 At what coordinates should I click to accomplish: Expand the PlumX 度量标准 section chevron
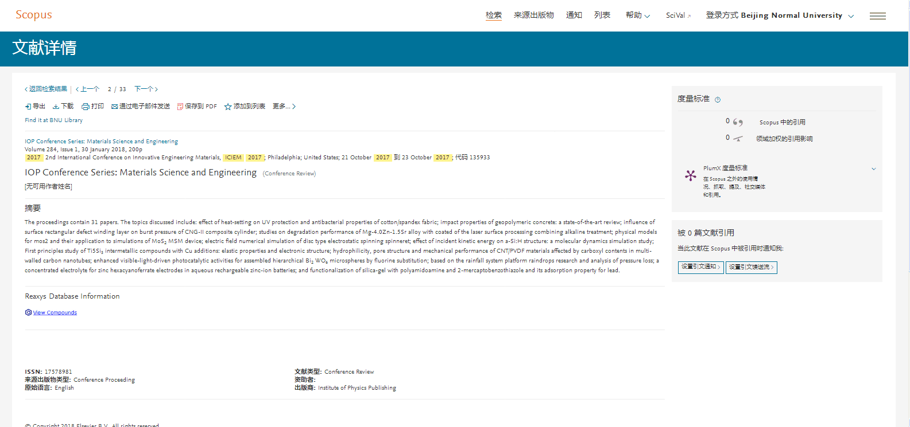pyautogui.click(x=873, y=169)
